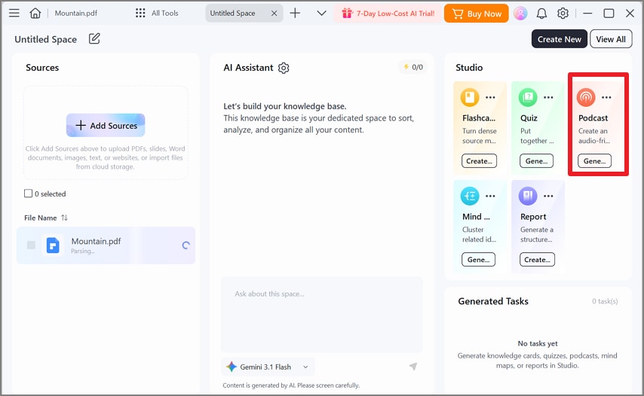Click the Mind Map Generate button
This screenshot has width=644, height=396.
pyautogui.click(x=479, y=260)
